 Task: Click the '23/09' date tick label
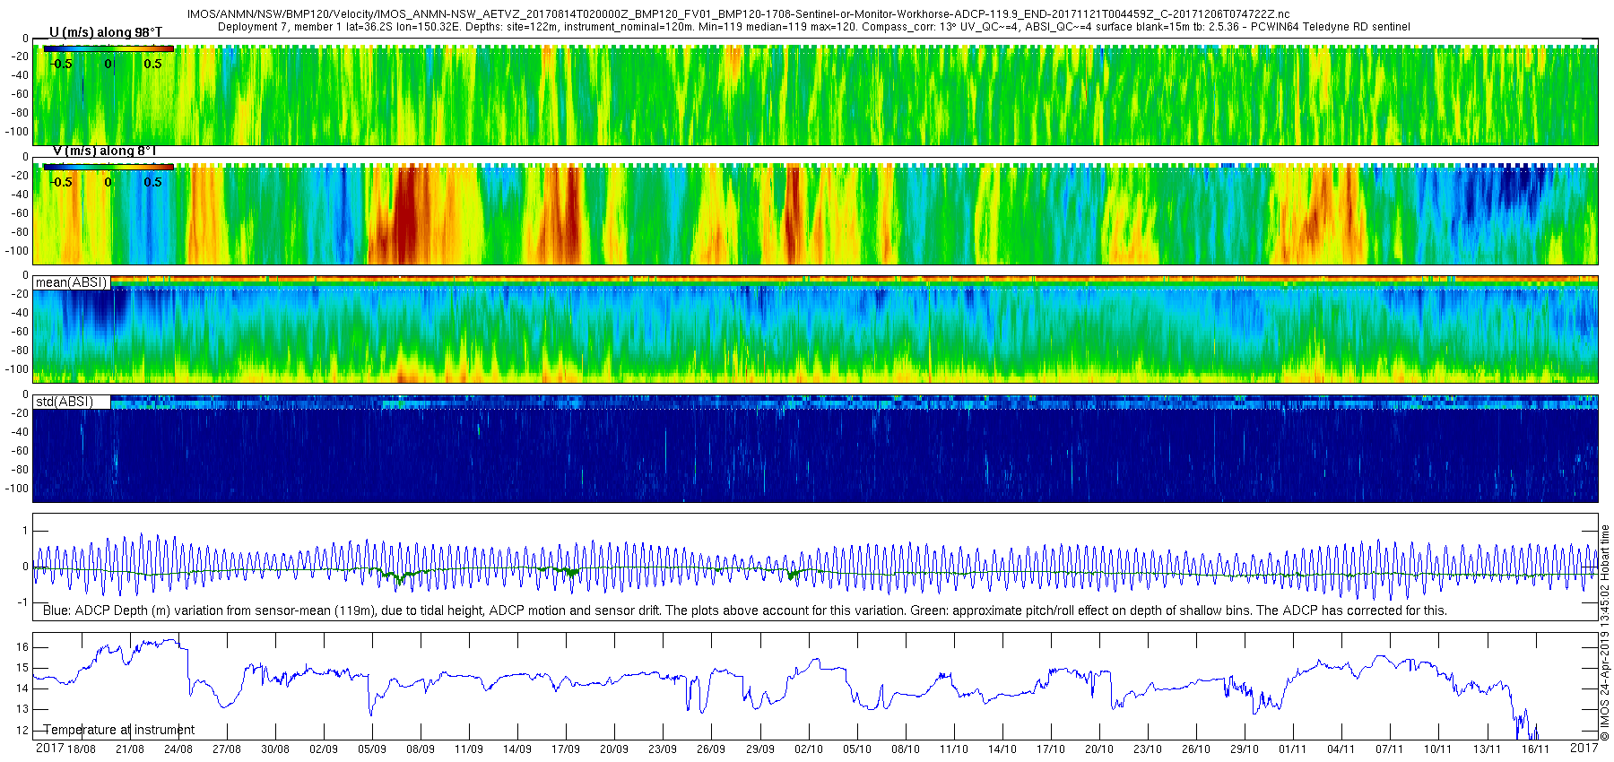tap(663, 749)
